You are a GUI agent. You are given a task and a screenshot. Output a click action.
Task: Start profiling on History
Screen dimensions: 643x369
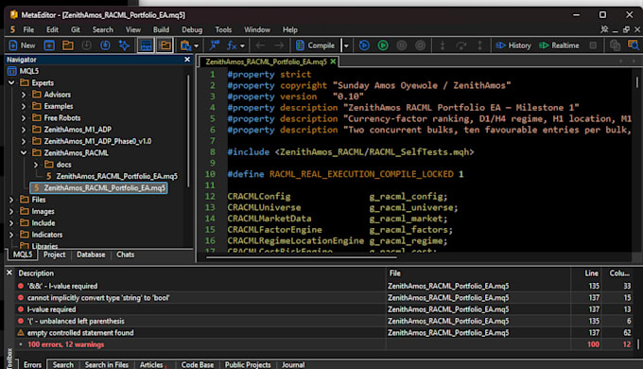(x=513, y=45)
